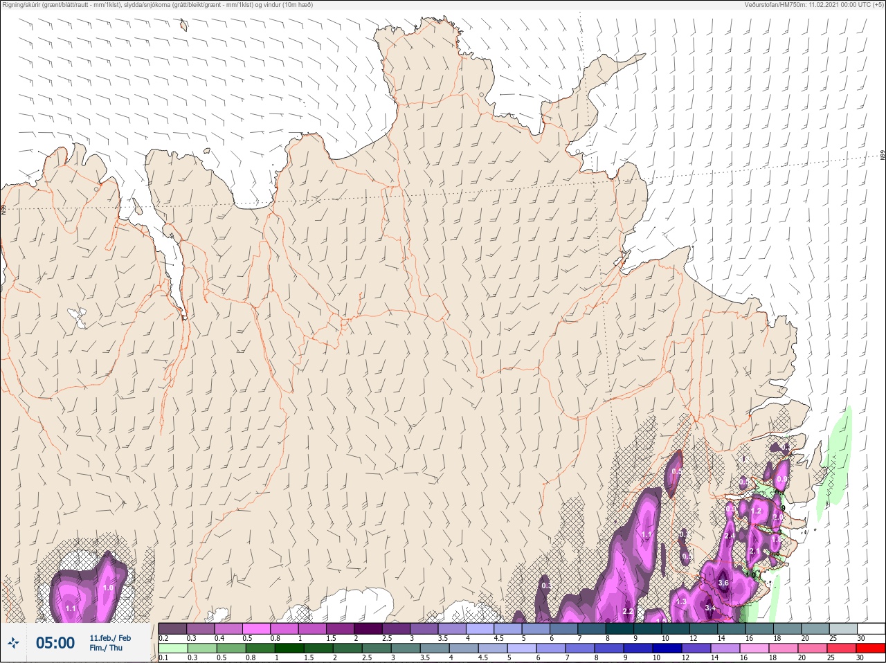The height and width of the screenshot is (663, 886).
Task: Click the bright pink 0.5 swatch in upper legend
Action: (256, 629)
